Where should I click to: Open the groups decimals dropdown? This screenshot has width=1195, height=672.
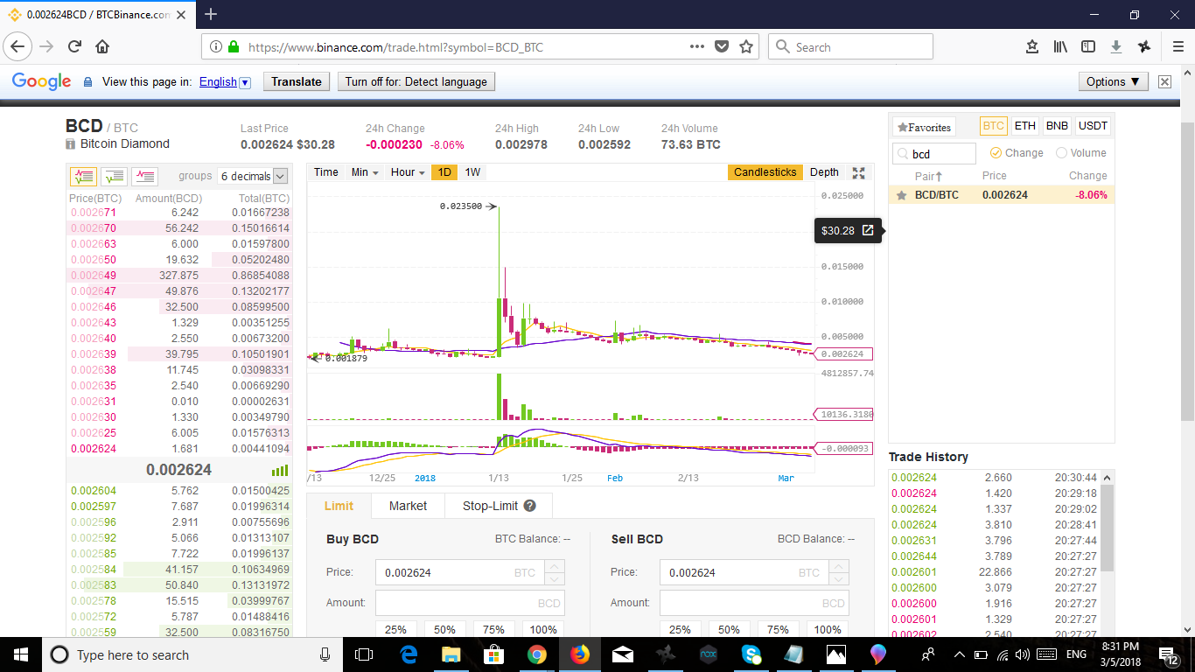[254, 176]
